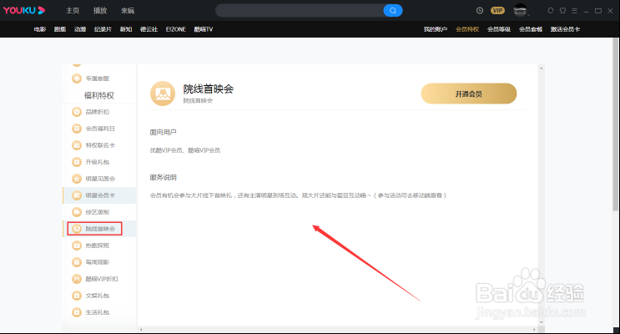
Task: Click the page's vertical scrollbar thumb
Action: click(616, 124)
